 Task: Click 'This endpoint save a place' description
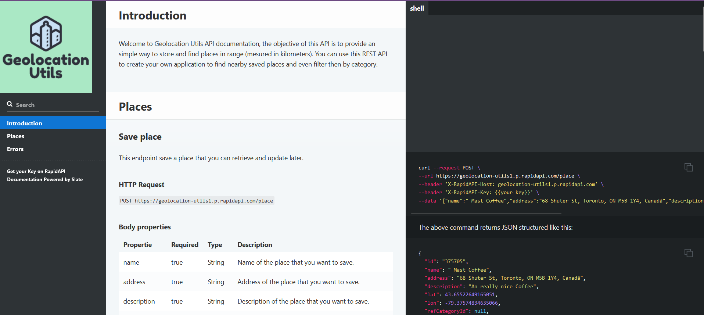click(211, 158)
